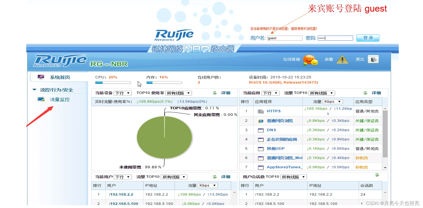Viewport: 423px width, 208px height.
Task: Open 详细 link in current application panel
Action: click(x=376, y=93)
